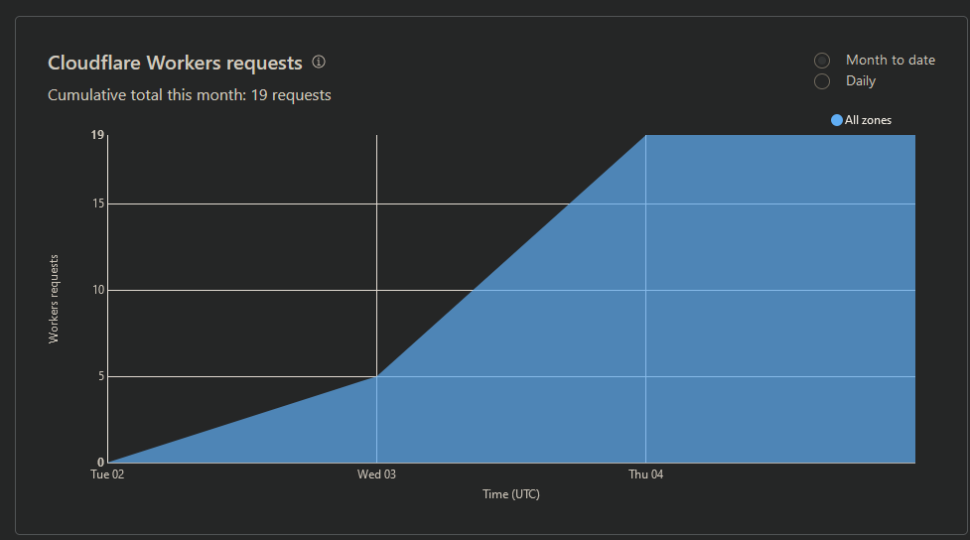Click the chart peak point at Thu 04
The width and height of the screenshot is (970, 540).
(646, 135)
